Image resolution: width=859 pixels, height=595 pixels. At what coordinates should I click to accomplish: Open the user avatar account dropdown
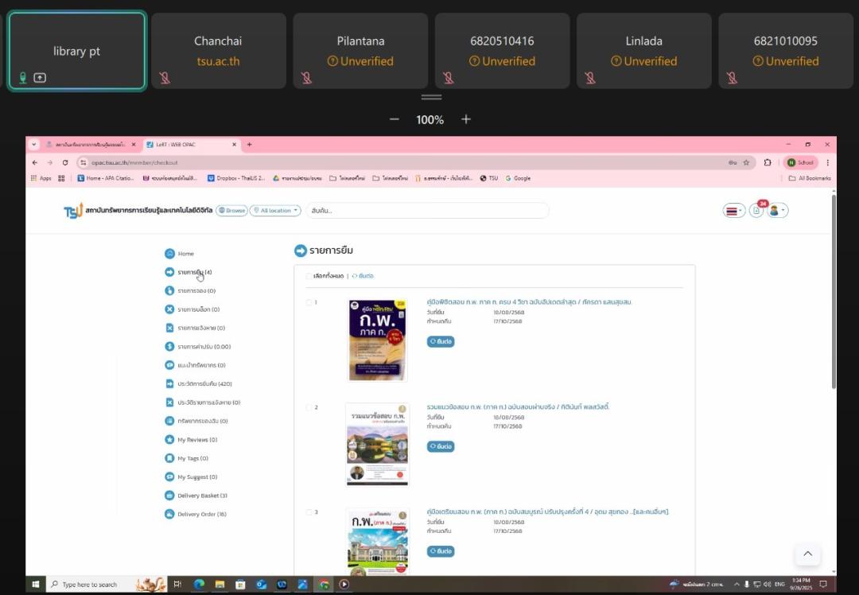[777, 211]
